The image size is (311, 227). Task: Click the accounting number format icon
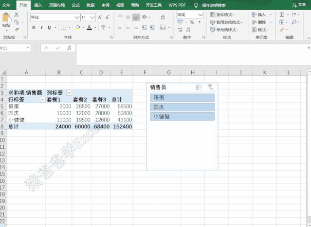[180, 22]
